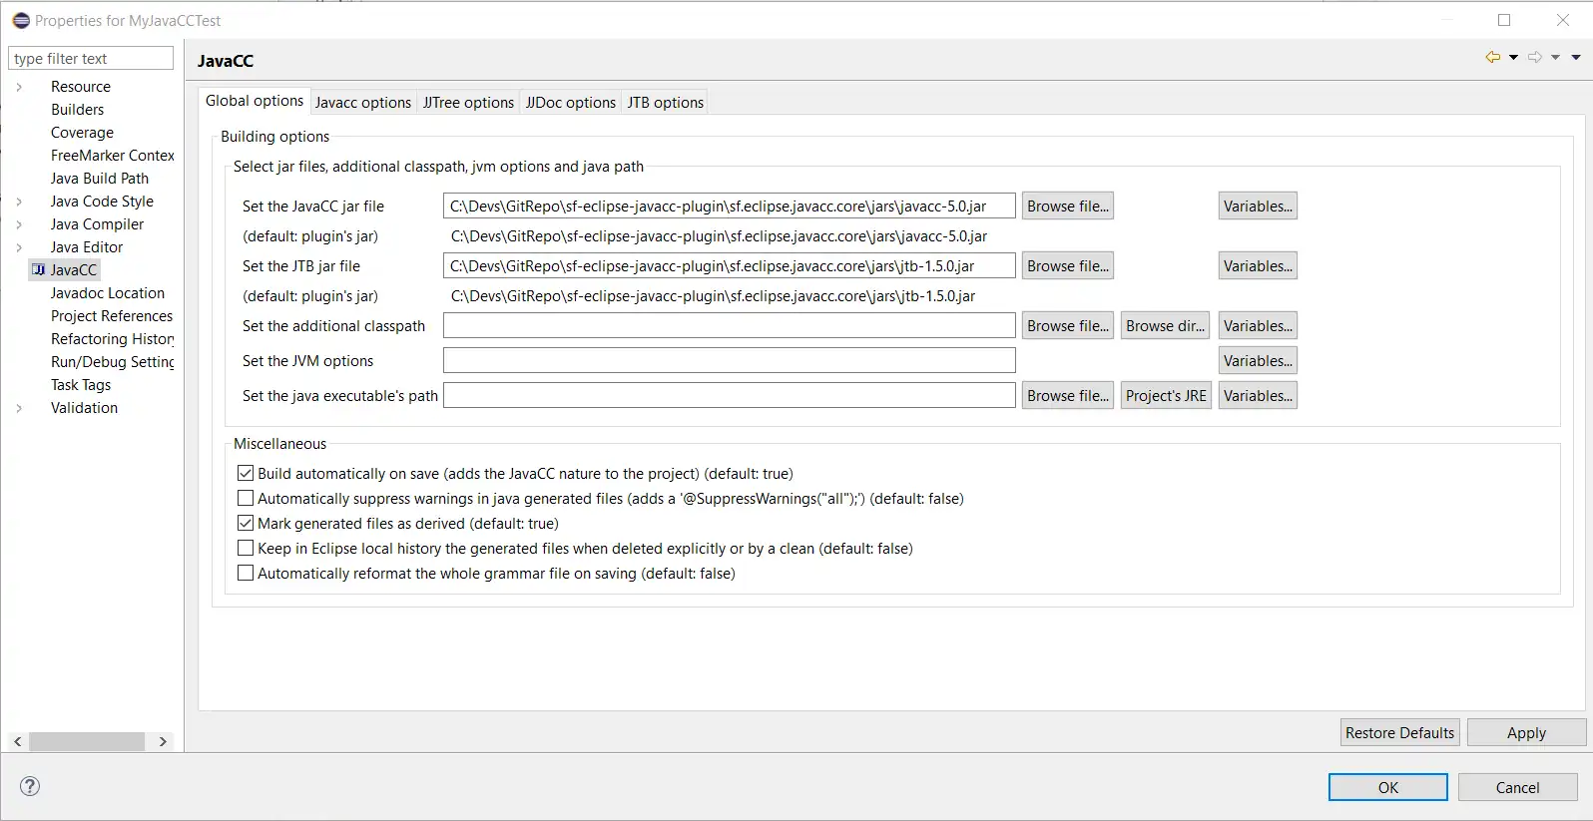1593x821 pixels.
Task: Expand the Resource tree node
Action: coord(19,87)
